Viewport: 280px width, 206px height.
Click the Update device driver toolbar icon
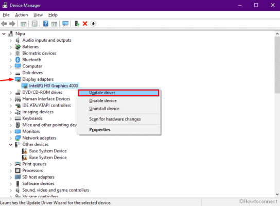[77, 24]
